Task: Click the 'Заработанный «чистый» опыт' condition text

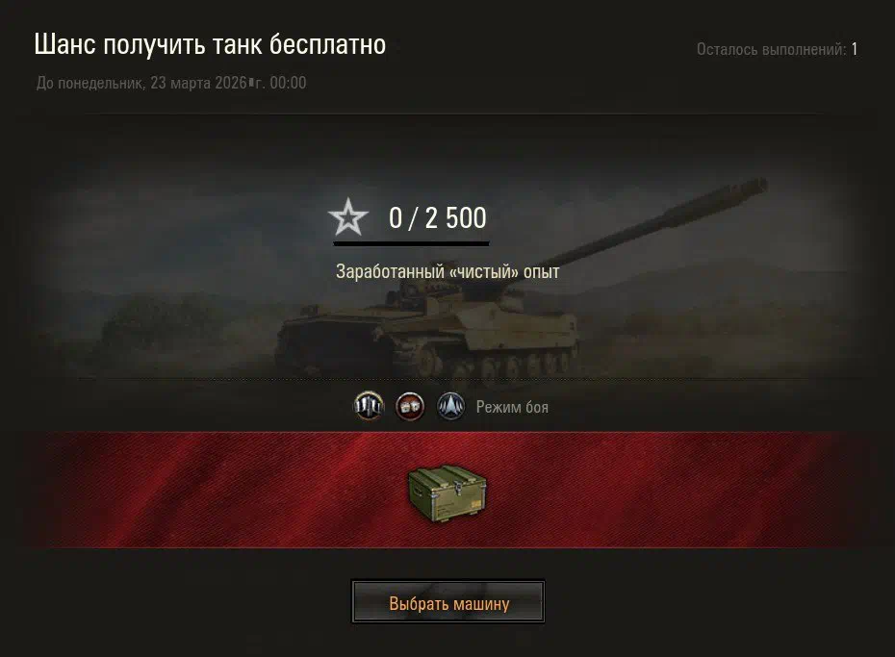Action: tap(447, 271)
